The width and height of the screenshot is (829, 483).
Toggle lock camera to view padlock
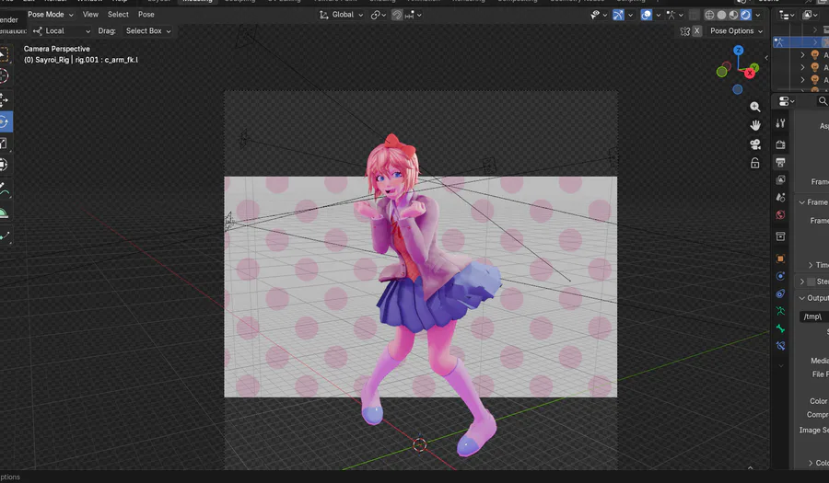tap(755, 163)
